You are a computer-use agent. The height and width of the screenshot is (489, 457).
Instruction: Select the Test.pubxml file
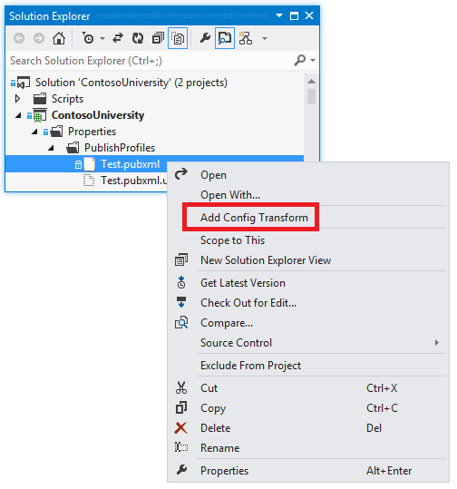130,164
